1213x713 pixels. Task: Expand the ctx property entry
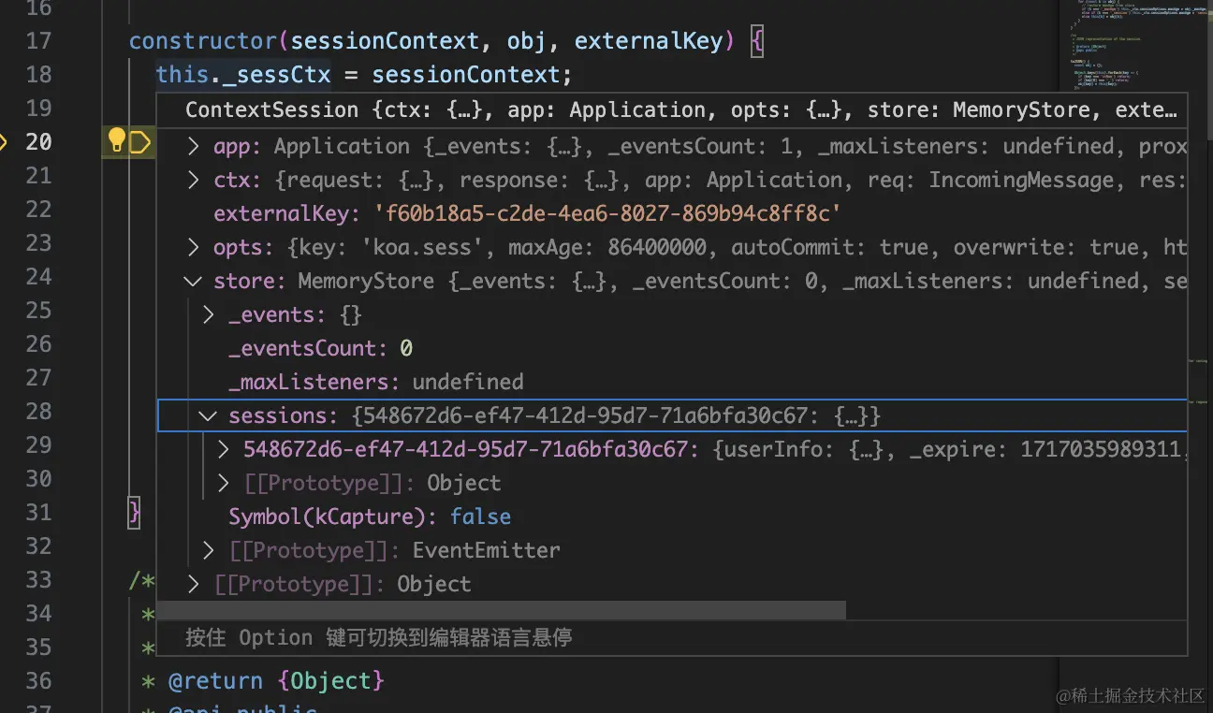tap(193, 180)
